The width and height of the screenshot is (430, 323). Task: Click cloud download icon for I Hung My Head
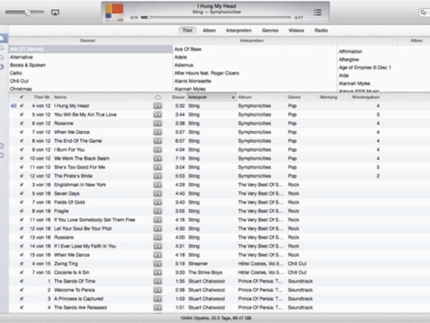tap(157, 106)
